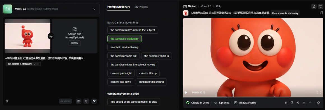Download the generated video
The height and width of the screenshot is (110, 325).
304,103
